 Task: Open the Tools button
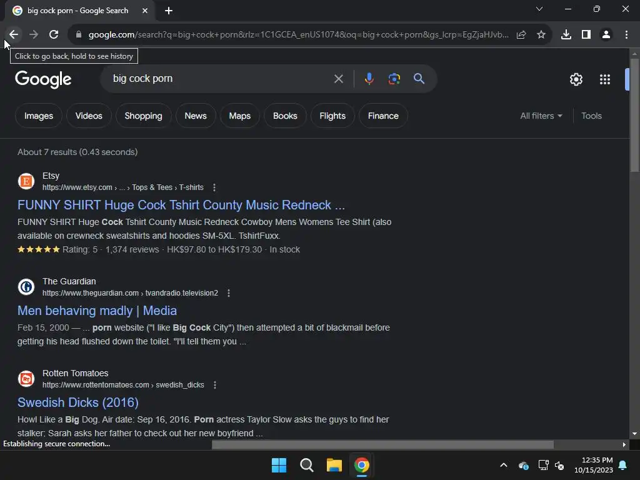[591, 116]
